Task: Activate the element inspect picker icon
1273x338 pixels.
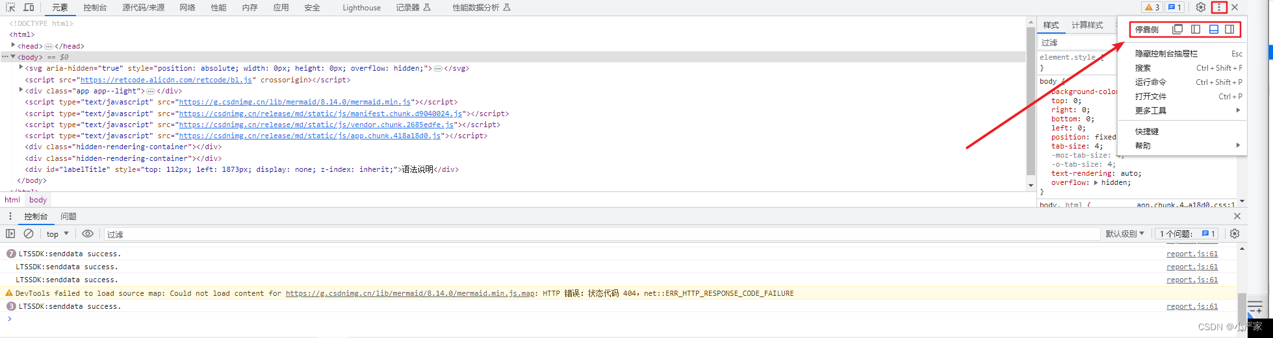Action: [11, 7]
